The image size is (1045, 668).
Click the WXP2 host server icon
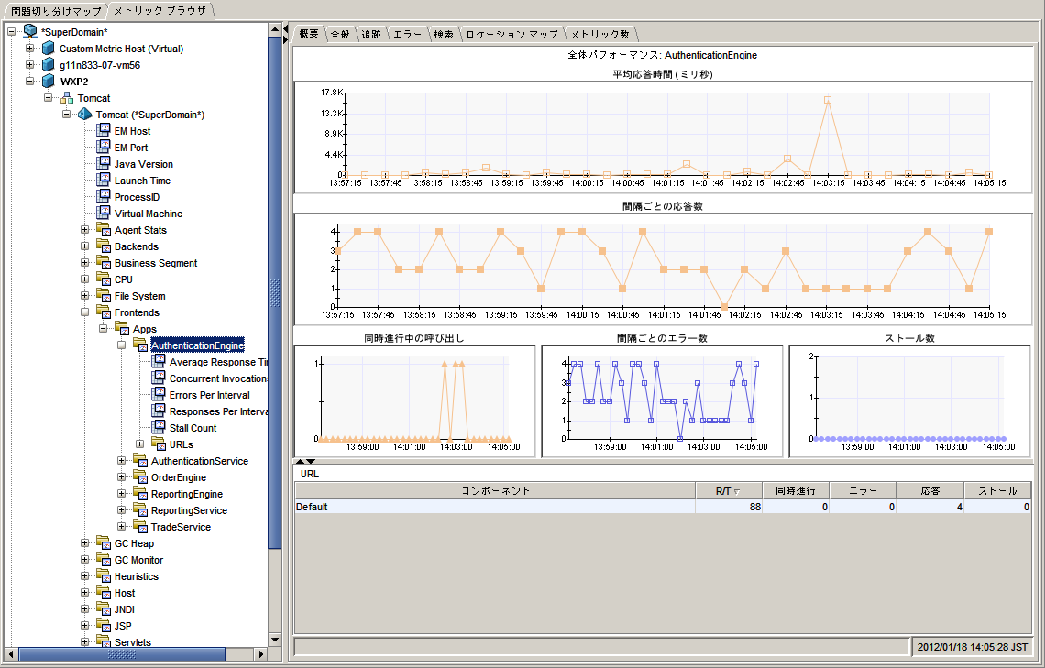point(49,82)
